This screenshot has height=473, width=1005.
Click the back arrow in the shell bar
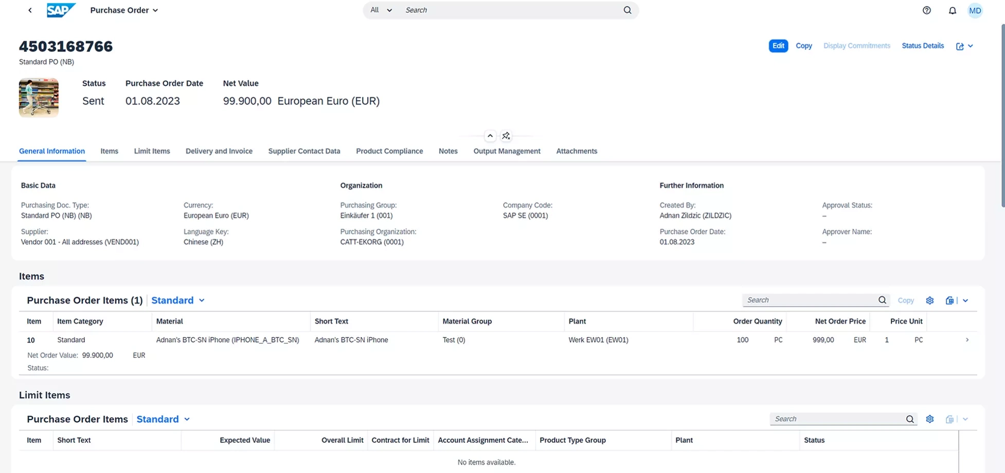click(x=29, y=10)
